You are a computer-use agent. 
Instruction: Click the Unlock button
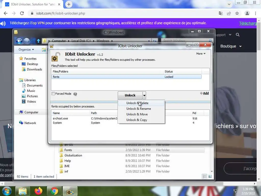[x=130, y=95]
